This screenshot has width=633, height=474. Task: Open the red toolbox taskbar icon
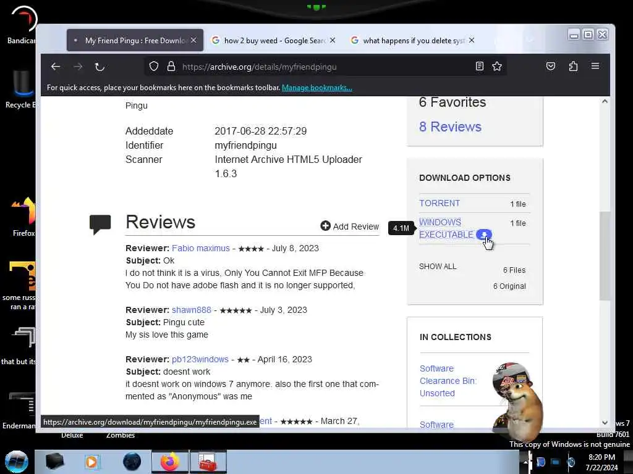(208, 462)
